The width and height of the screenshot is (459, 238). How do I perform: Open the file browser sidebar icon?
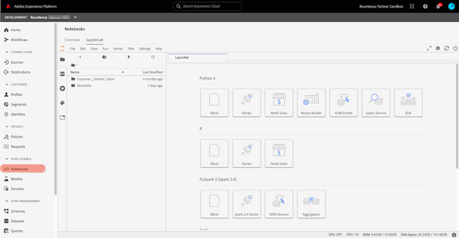(62, 59)
